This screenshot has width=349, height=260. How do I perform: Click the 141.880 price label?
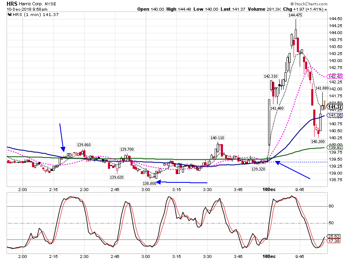pos(322,88)
